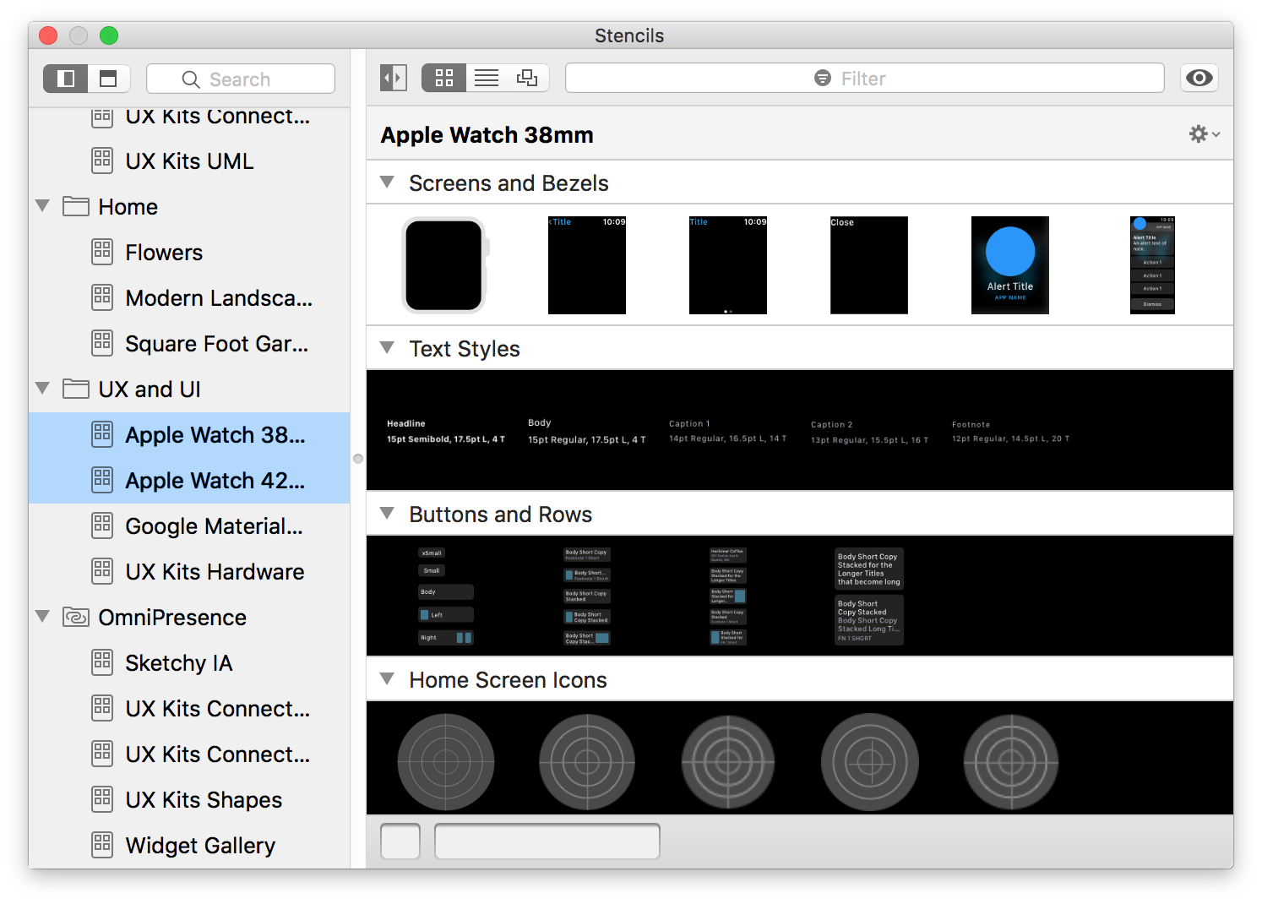1262x904 pixels.
Task: Toggle sidebar-on-top layout button
Action: tap(109, 79)
